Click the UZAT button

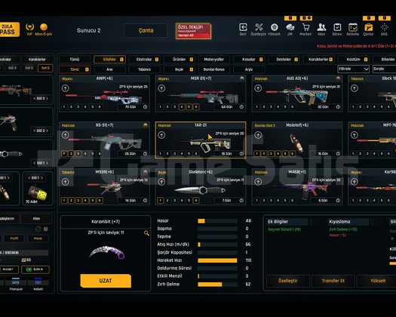[x=106, y=281]
